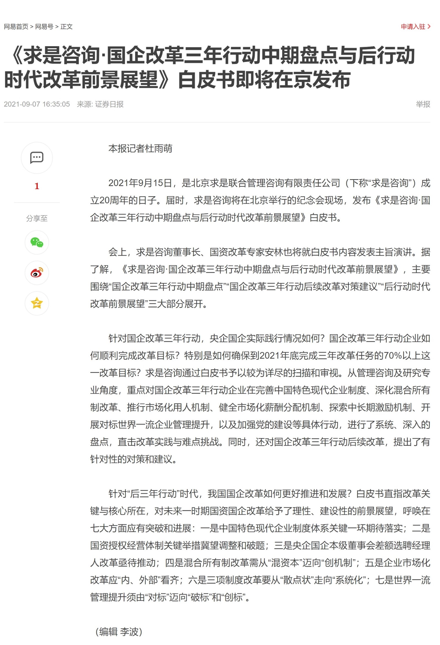Viewport: 440px width, 645px height.
Task: Click the 分享至 label
Action: click(x=37, y=218)
